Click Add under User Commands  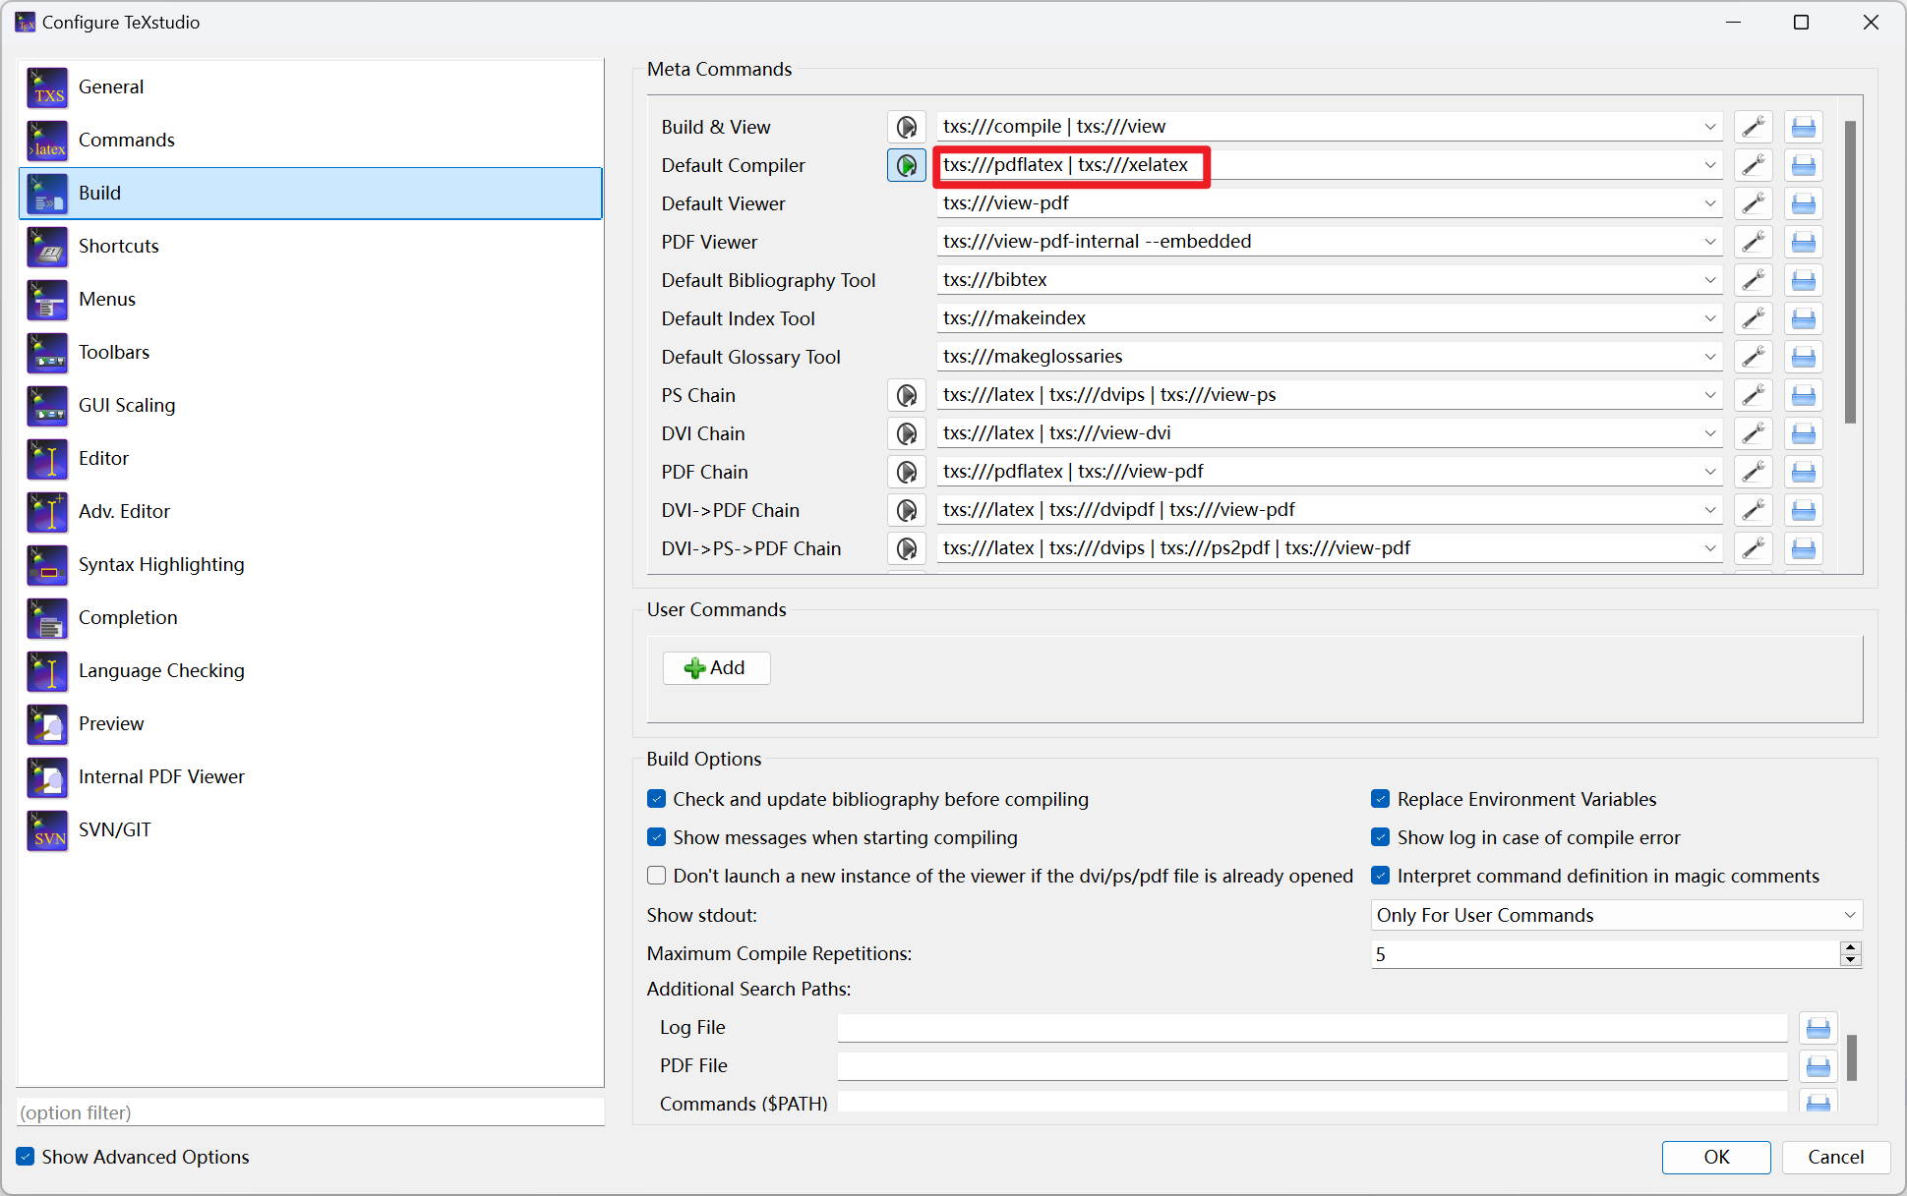(716, 668)
